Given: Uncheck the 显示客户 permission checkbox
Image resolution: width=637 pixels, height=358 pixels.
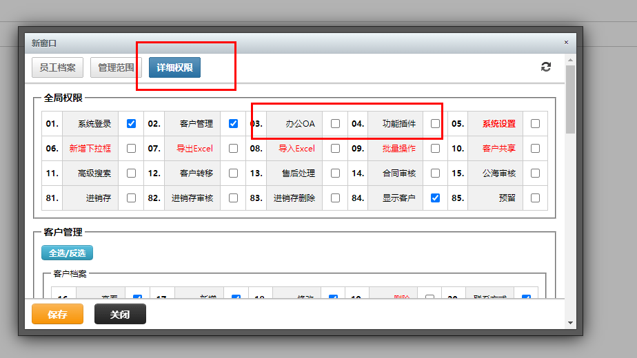Looking at the screenshot, I should click(x=435, y=198).
